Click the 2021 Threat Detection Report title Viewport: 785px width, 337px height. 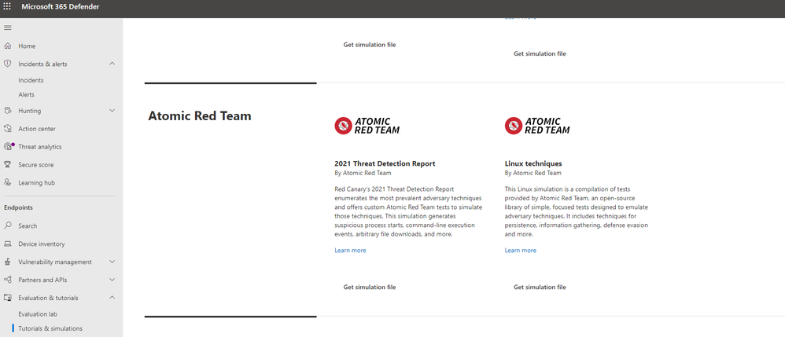(x=385, y=163)
